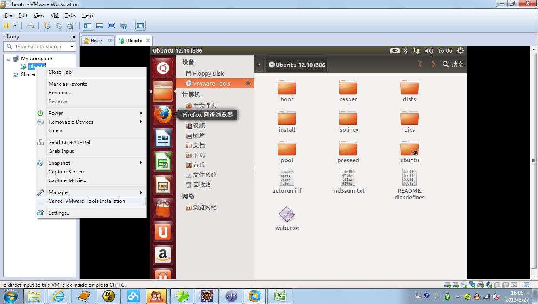Click the printer device status bar icon
This screenshot has height=304, width=538.
pos(481,285)
